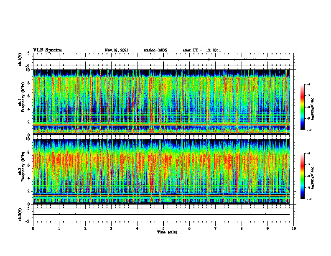Click the ch.2 color bar log(PSD) label
This screenshot has height=256, width=331.
pyautogui.click(x=313, y=178)
